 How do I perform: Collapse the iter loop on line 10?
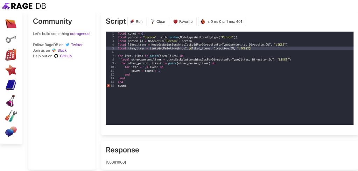pos(115,67)
